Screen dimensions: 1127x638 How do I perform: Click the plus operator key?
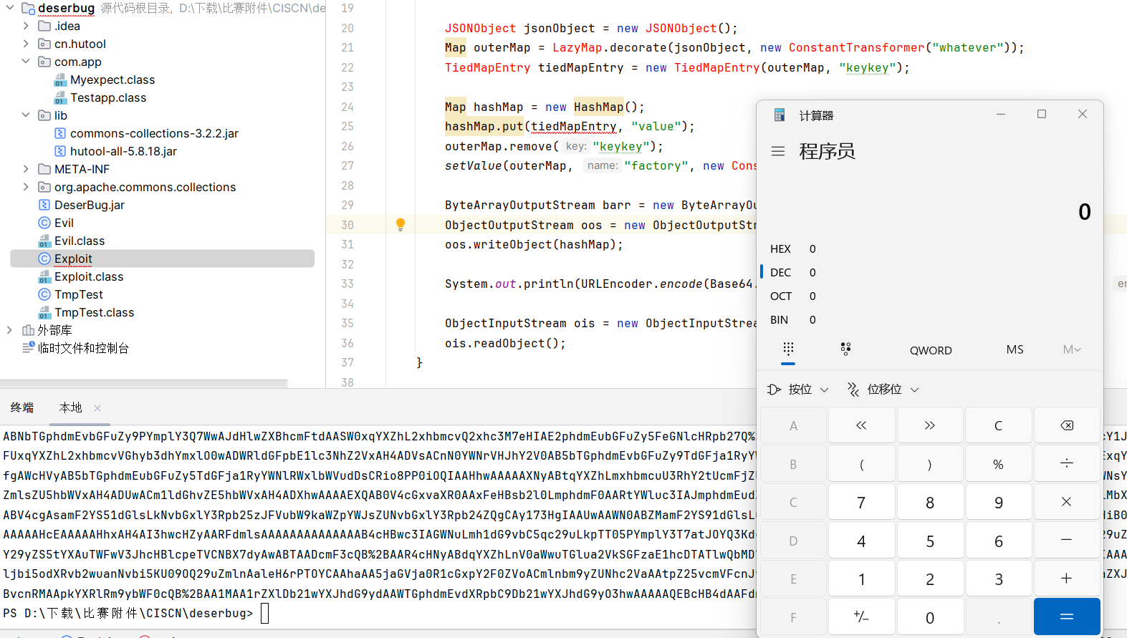pyautogui.click(x=1067, y=579)
